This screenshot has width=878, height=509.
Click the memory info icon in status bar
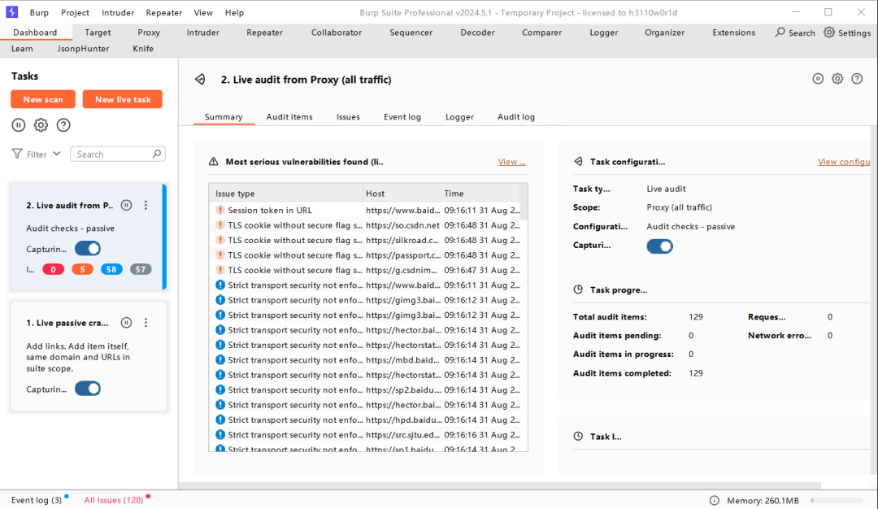715,501
